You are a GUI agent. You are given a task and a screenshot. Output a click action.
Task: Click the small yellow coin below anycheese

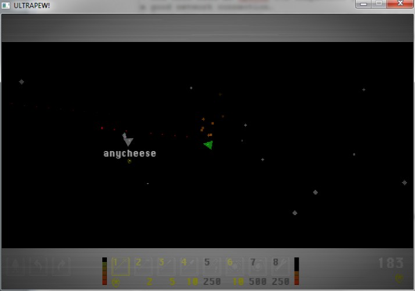tap(130, 161)
